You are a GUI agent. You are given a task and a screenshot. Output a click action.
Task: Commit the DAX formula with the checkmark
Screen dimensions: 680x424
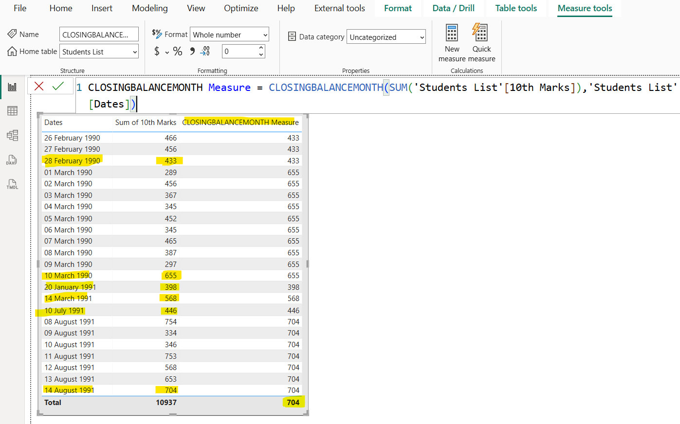point(58,86)
